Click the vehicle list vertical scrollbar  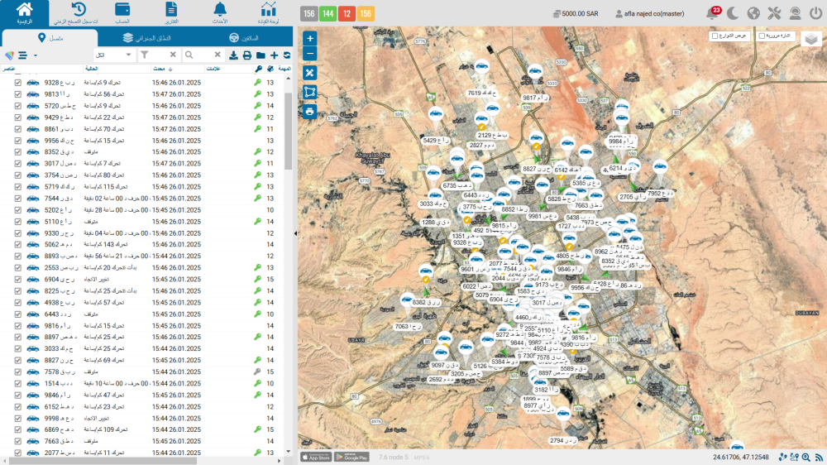tap(288, 131)
